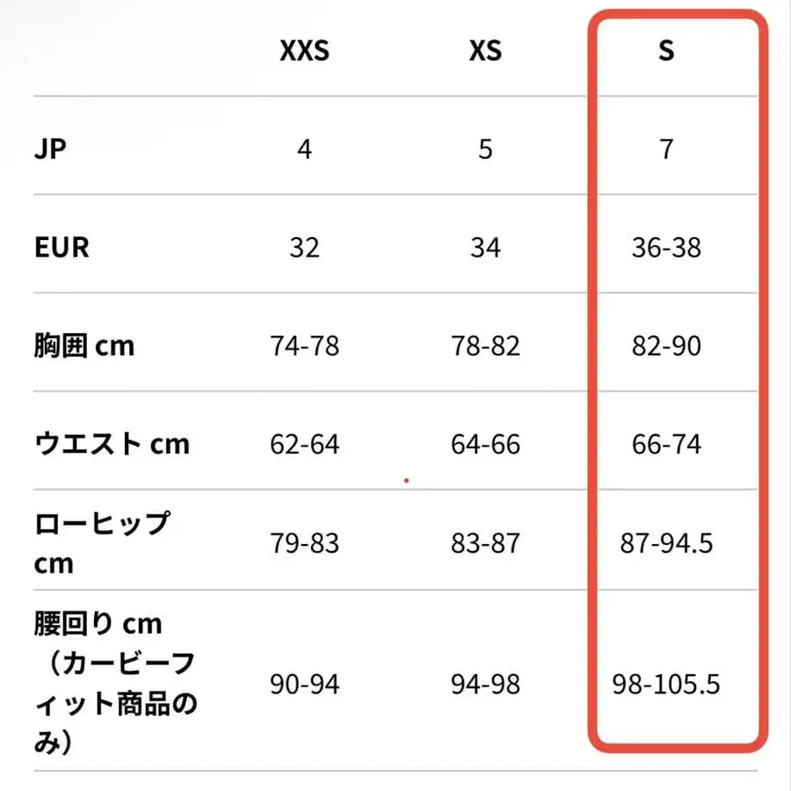The height and width of the screenshot is (791, 791).
Task: Select the 胸囲 cm row label
Action: [84, 345]
